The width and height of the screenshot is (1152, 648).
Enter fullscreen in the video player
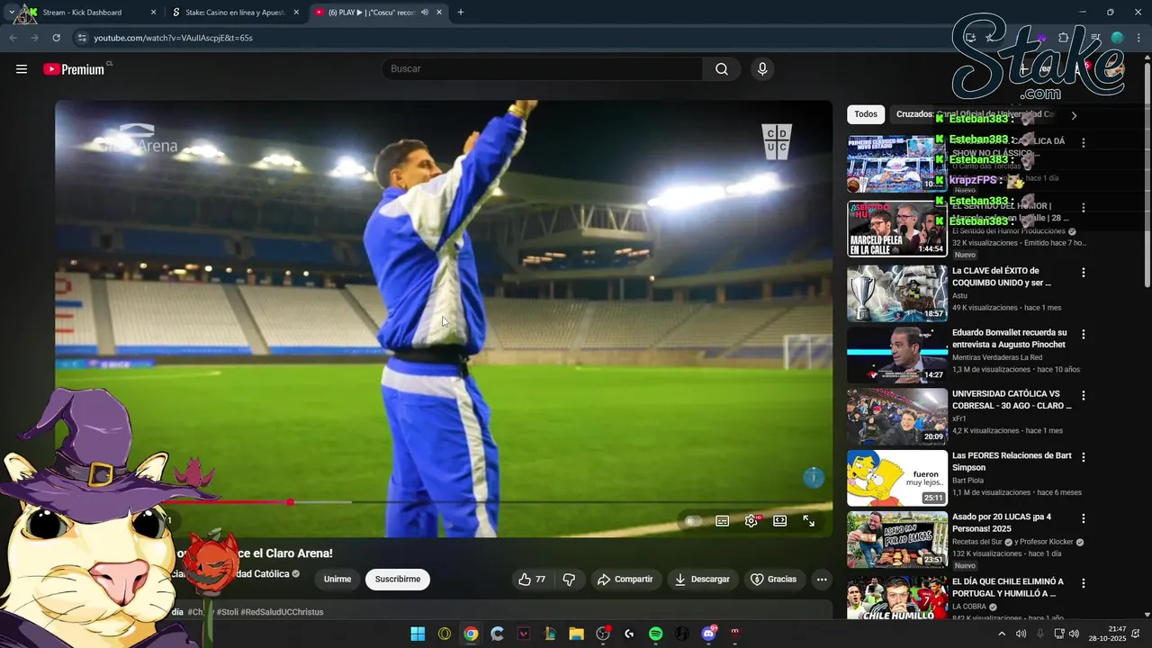(x=809, y=521)
